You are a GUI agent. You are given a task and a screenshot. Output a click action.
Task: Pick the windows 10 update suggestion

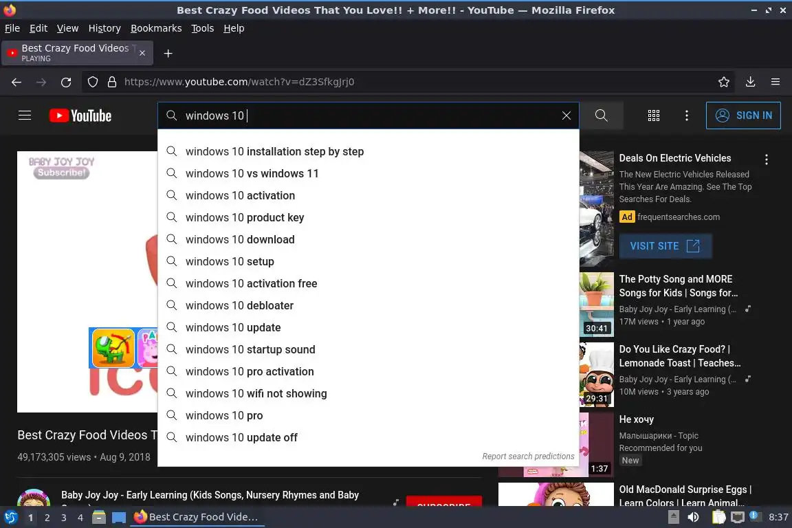coord(368,327)
